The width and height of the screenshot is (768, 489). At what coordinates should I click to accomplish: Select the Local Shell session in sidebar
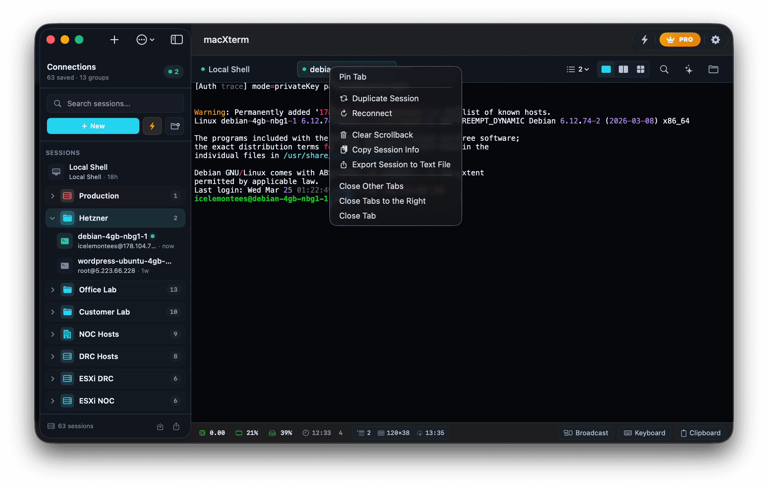pos(116,172)
